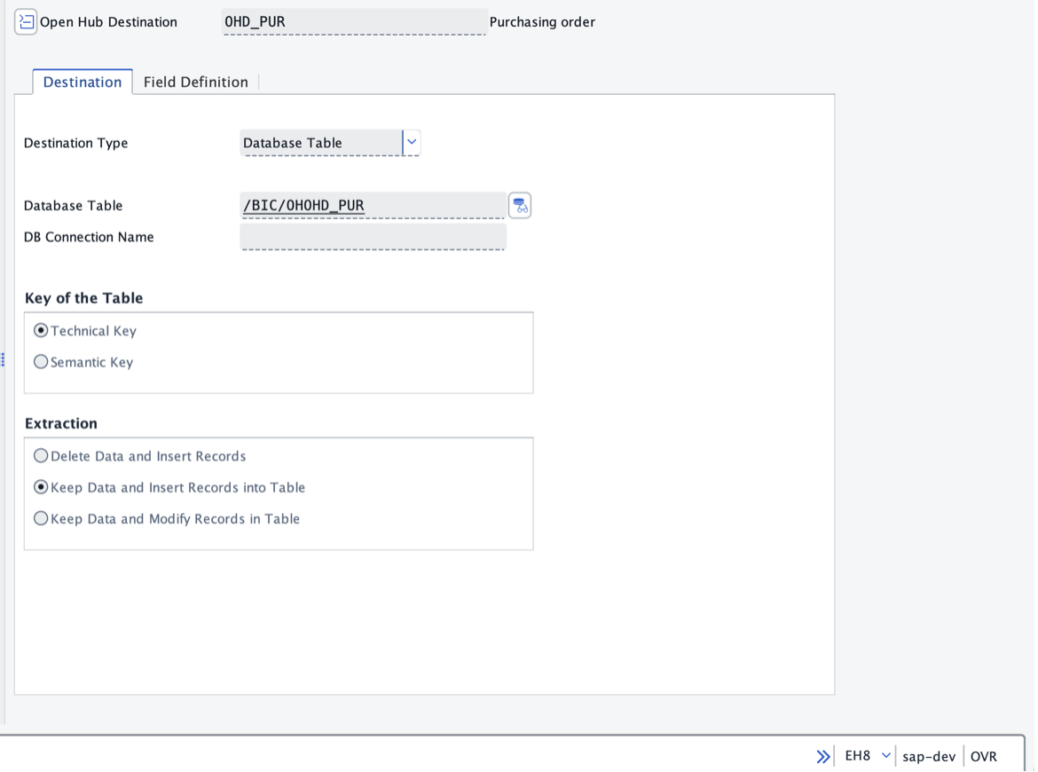
Task: Click the /BIC/OHOHD_PUR database table field
Action: tap(374, 205)
